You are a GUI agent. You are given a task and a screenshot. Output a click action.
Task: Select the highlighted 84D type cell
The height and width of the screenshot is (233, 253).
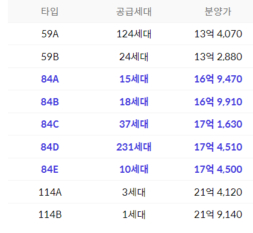[50, 147]
